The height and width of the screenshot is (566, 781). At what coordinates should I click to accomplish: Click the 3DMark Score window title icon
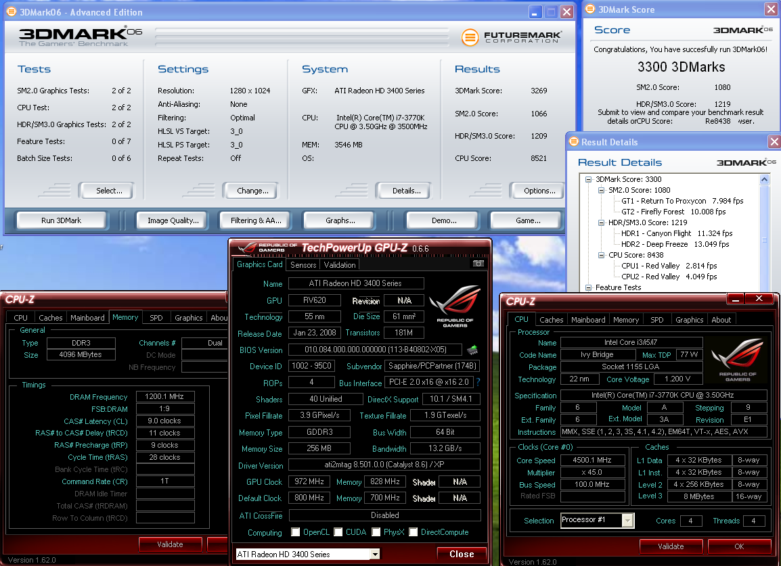click(x=589, y=9)
